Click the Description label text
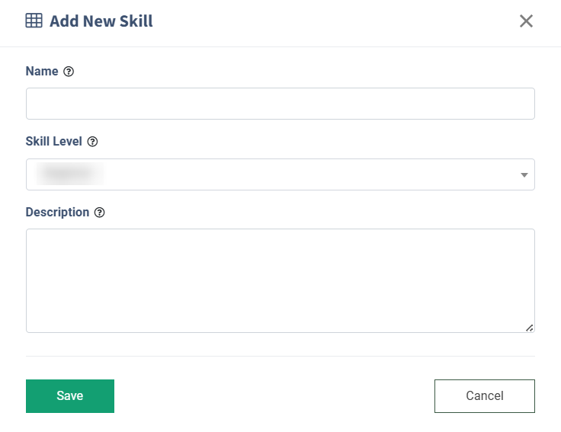Screen dimensions: 561x432 [x=57, y=213]
